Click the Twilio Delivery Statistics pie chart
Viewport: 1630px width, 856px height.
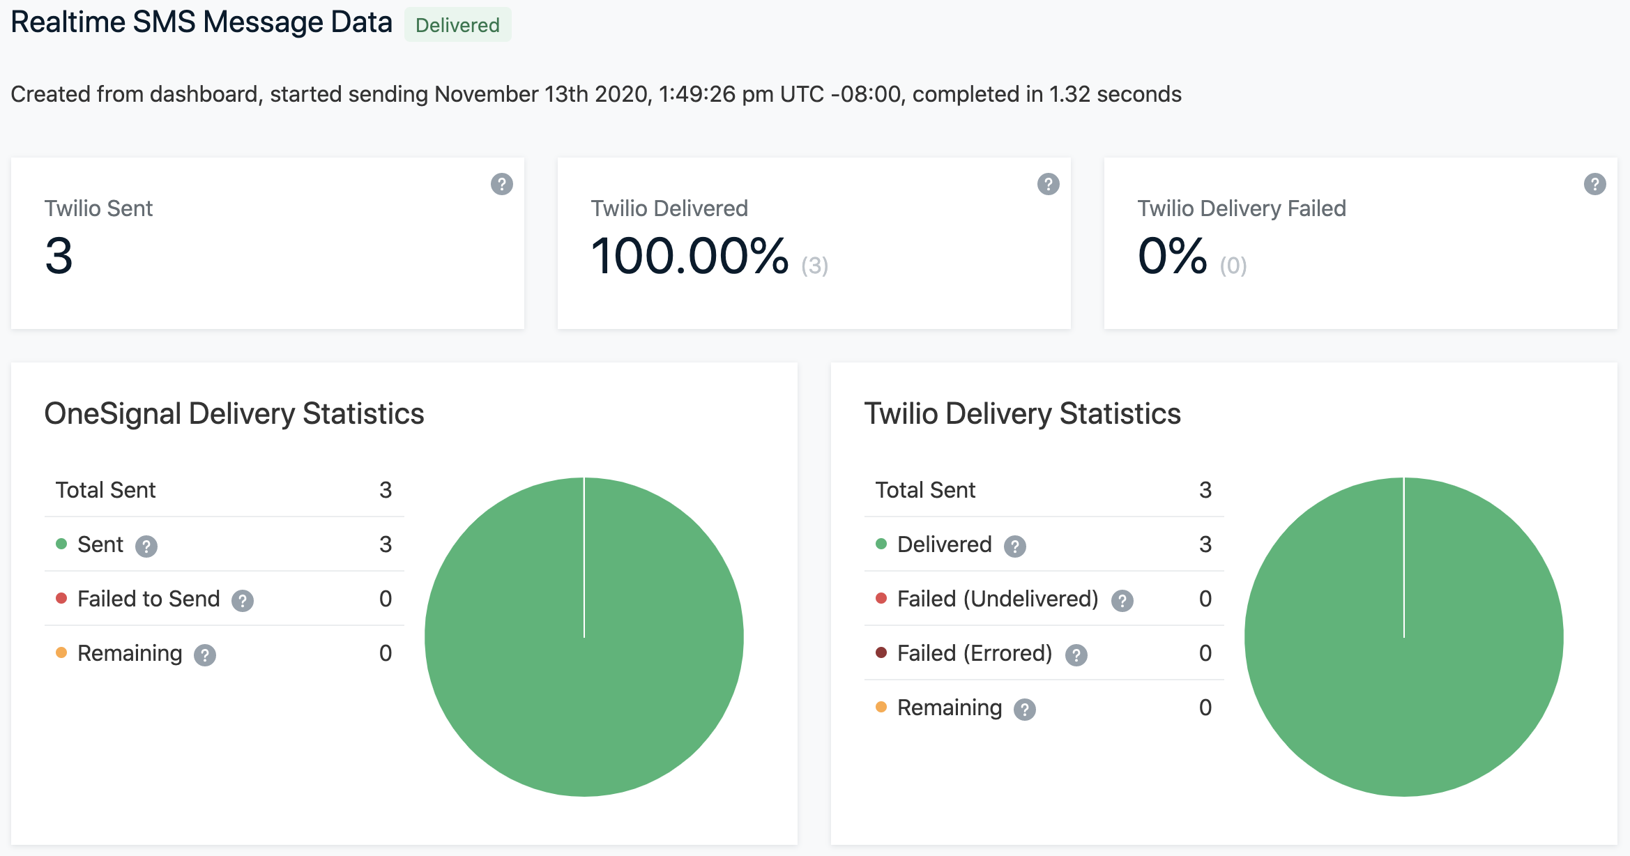tap(1404, 637)
